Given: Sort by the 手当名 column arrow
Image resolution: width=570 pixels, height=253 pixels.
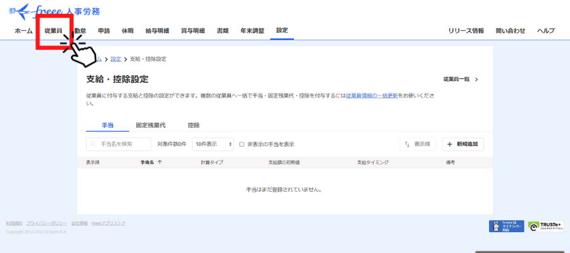Looking at the screenshot, I should (x=160, y=163).
